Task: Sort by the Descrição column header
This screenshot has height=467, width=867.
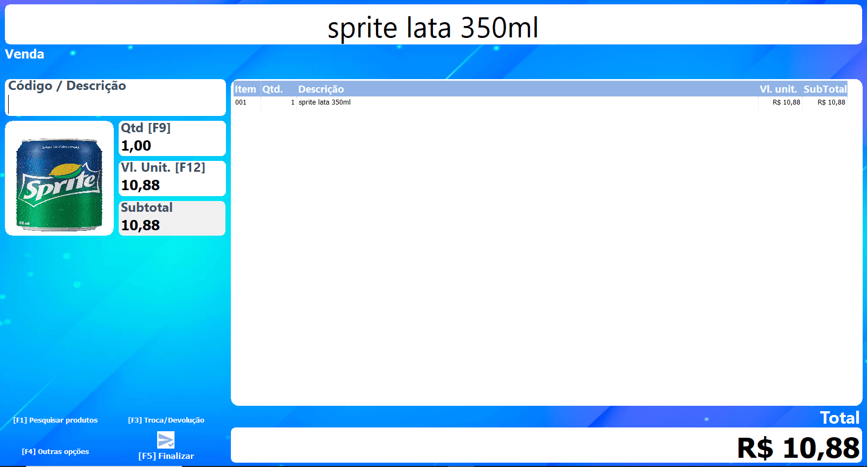Action: point(321,89)
